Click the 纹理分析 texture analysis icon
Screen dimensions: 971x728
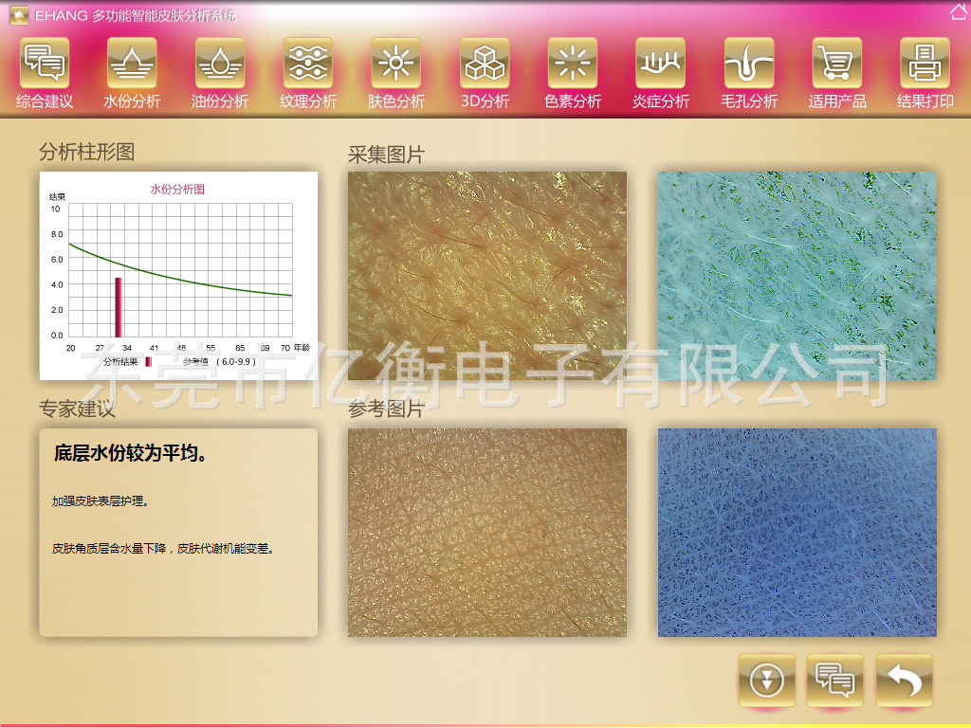point(308,64)
